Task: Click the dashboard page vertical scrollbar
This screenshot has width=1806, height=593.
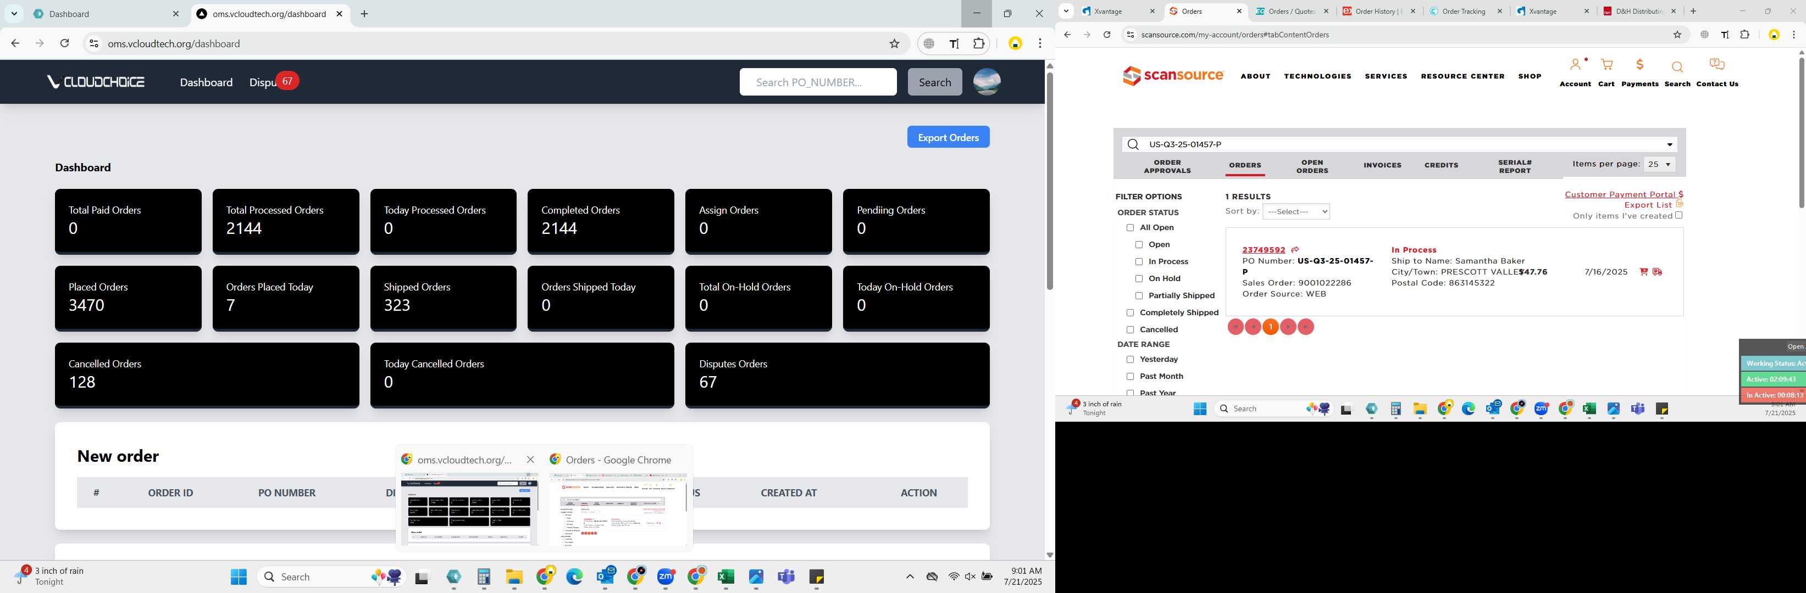Action: [x=1050, y=181]
